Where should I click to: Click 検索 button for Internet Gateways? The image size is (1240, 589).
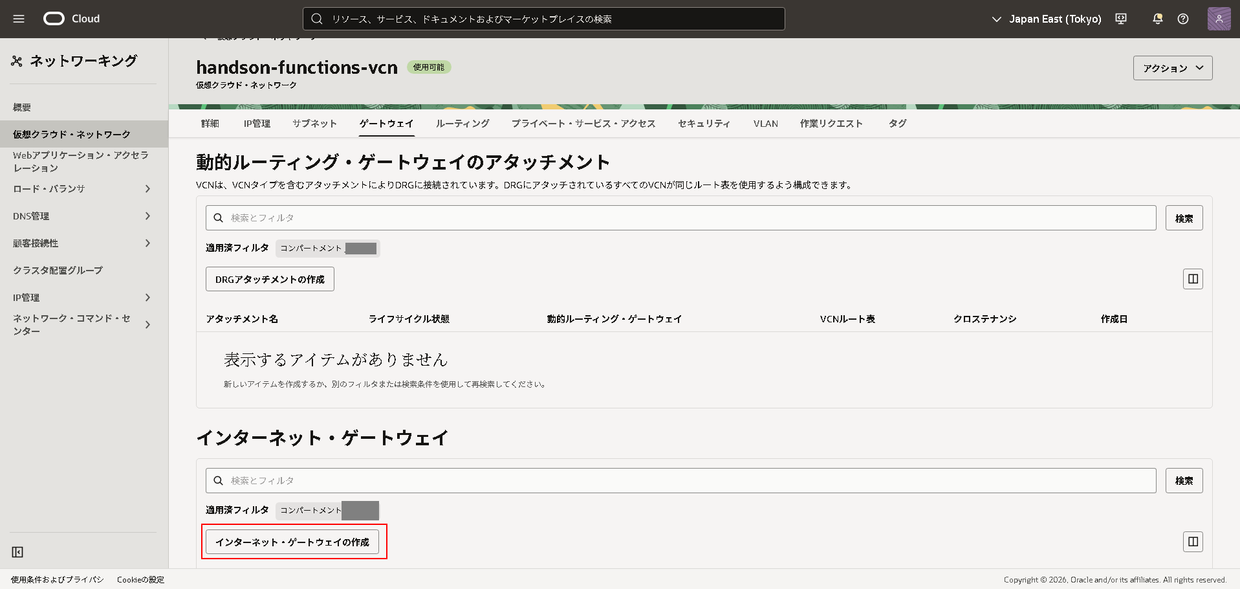point(1184,481)
